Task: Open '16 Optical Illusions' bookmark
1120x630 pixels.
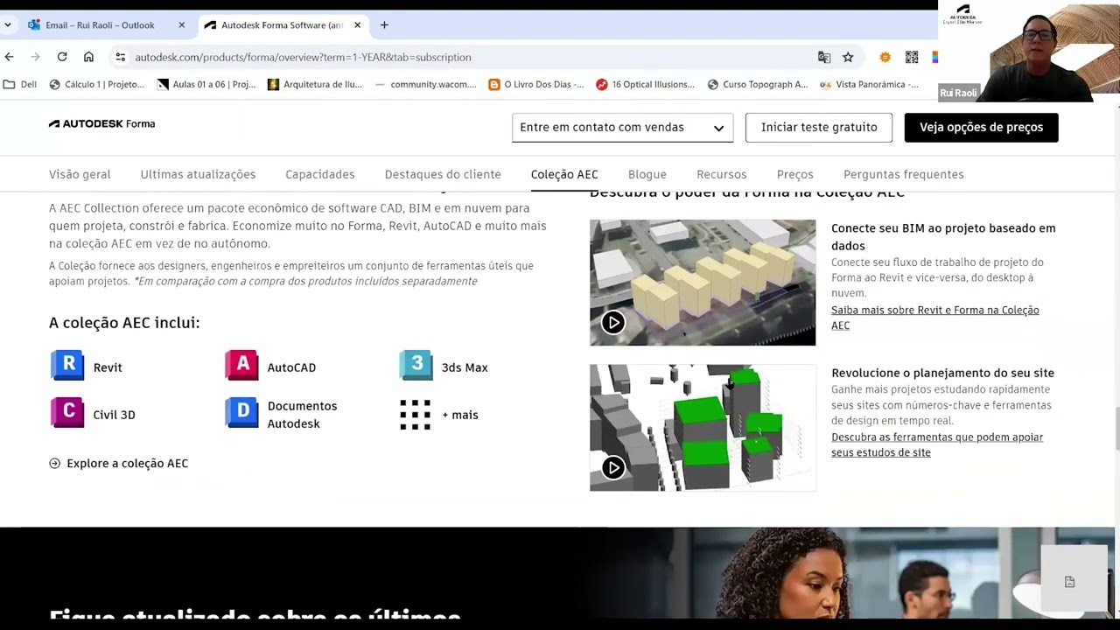Action: pyautogui.click(x=646, y=85)
